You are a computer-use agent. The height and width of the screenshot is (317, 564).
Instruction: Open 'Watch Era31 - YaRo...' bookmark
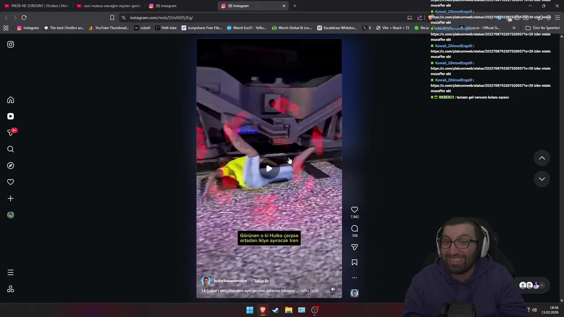(247, 28)
